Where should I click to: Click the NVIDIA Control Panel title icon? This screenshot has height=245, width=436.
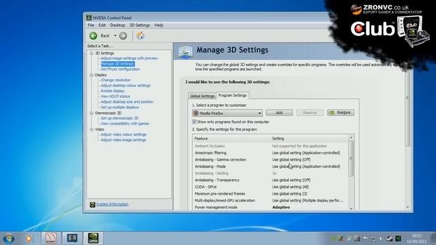click(x=89, y=18)
